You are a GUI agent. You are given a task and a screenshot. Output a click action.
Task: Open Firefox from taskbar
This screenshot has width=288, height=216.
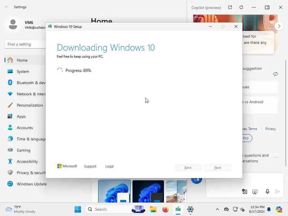(x=165, y=209)
